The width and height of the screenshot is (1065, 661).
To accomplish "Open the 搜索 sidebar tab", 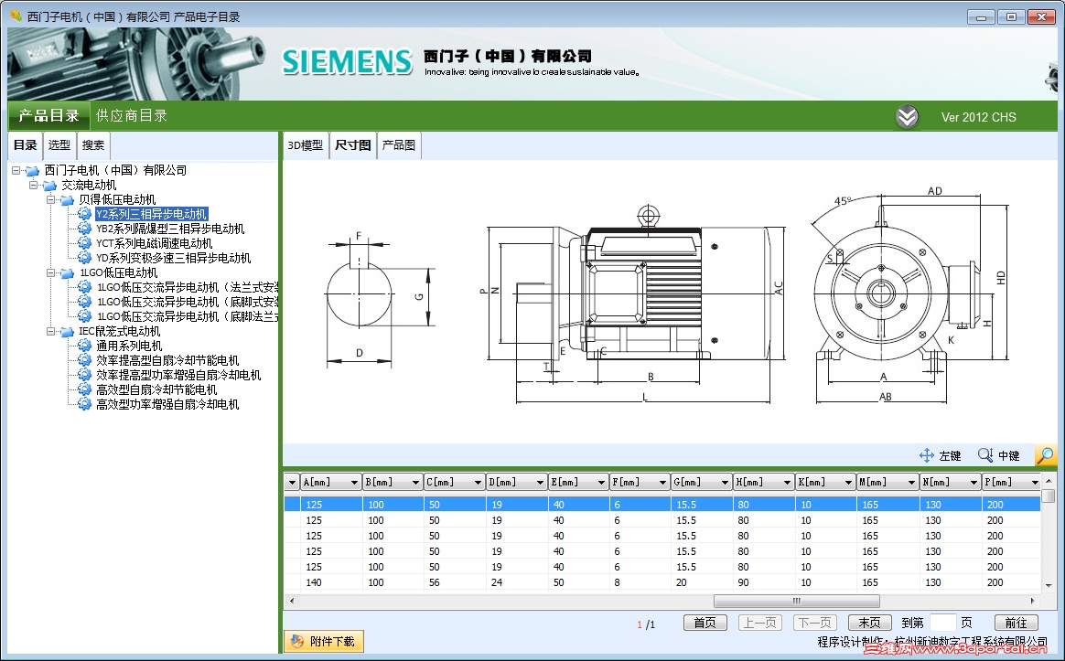I will [x=93, y=145].
